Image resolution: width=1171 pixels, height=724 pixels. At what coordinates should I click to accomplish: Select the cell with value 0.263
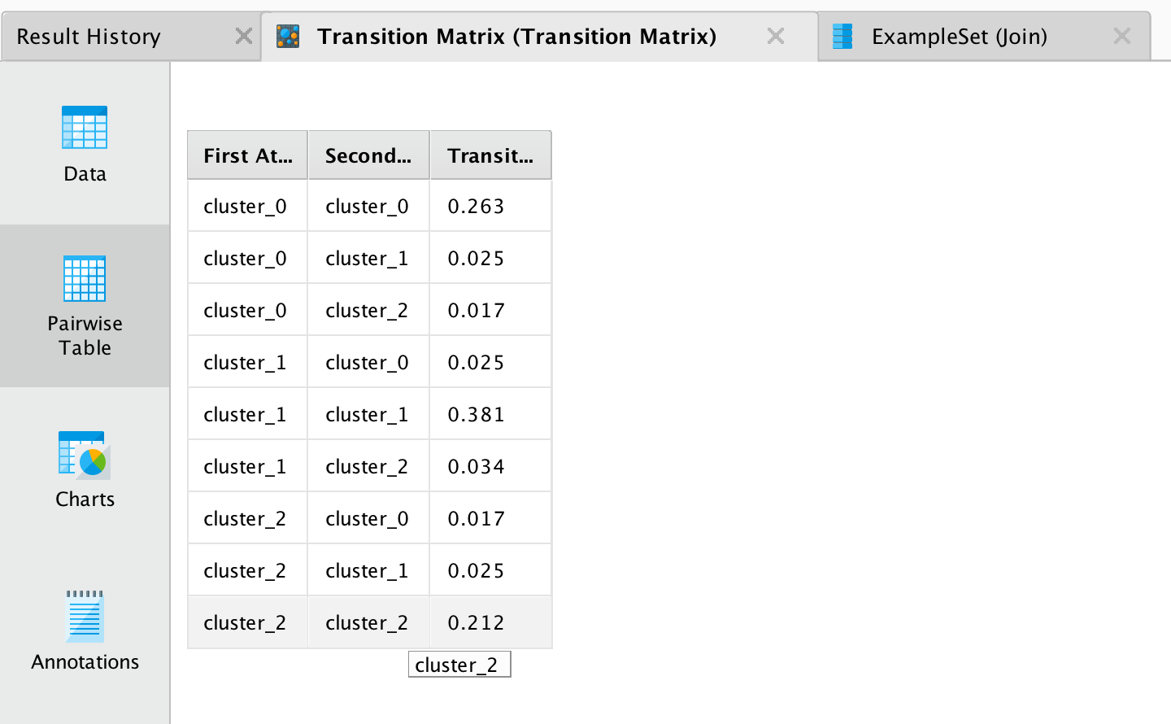tap(490, 206)
